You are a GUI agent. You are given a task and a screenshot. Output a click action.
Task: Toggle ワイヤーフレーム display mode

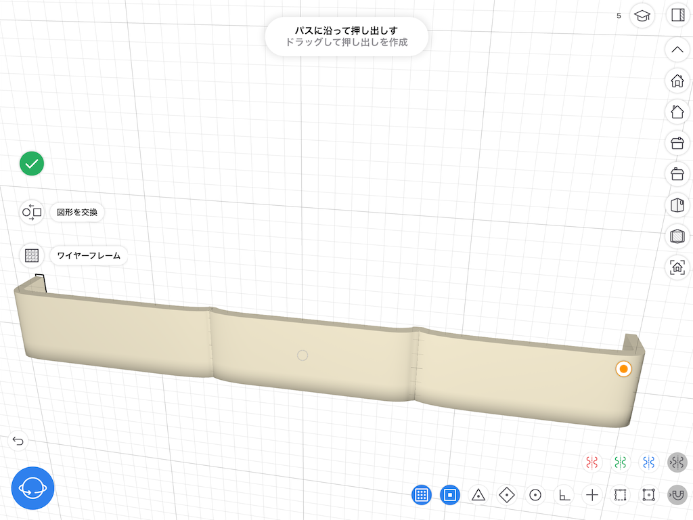click(89, 255)
